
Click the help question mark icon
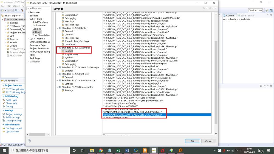pos(29,141)
